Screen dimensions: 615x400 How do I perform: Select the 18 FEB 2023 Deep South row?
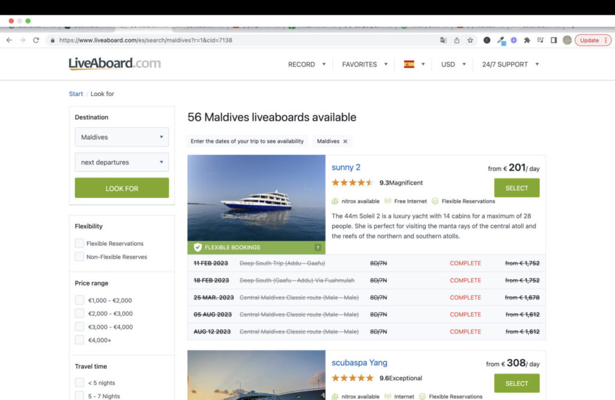pos(366,280)
